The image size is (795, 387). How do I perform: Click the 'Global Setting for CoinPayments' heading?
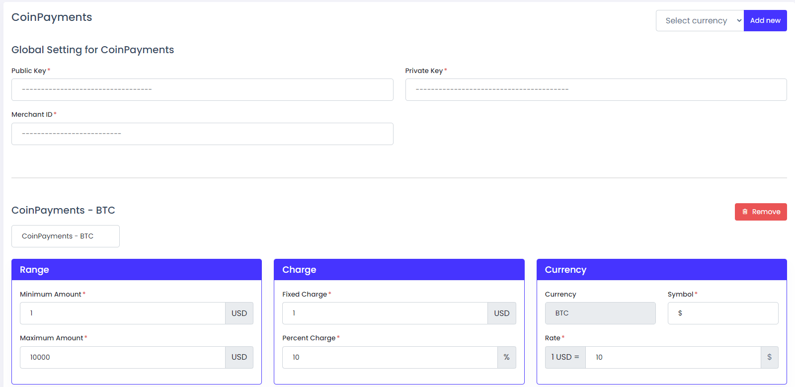[x=93, y=50]
